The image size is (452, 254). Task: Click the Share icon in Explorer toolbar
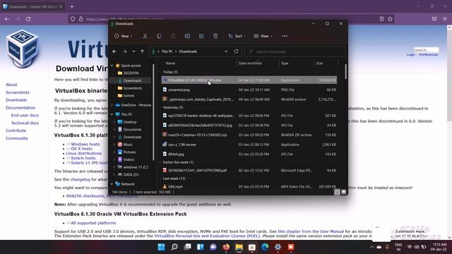201,36
